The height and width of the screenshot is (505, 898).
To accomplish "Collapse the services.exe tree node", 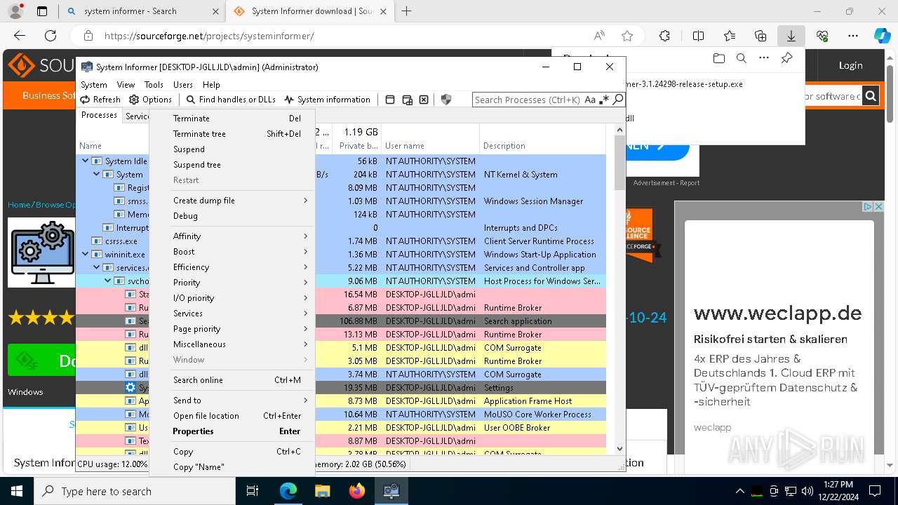I will (97, 268).
